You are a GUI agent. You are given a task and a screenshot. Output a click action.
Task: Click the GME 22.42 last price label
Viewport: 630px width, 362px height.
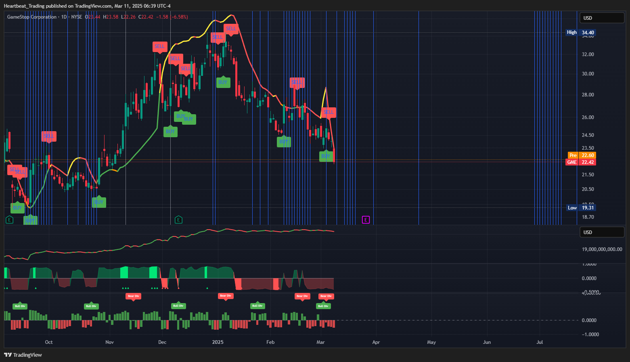[x=581, y=162]
